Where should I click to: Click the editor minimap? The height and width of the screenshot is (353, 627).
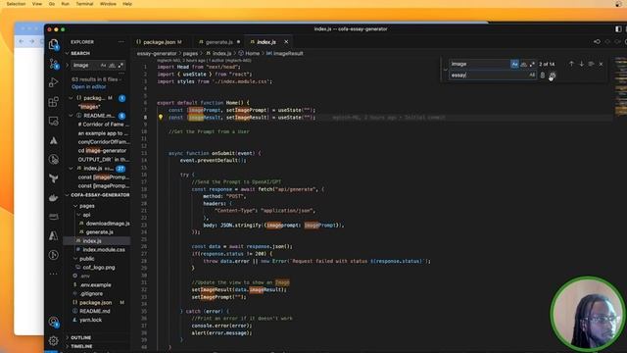pyautogui.click(x=621, y=86)
